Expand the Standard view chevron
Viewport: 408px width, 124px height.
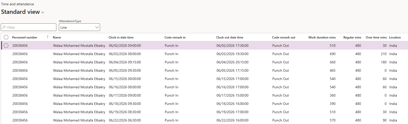coord(43,12)
